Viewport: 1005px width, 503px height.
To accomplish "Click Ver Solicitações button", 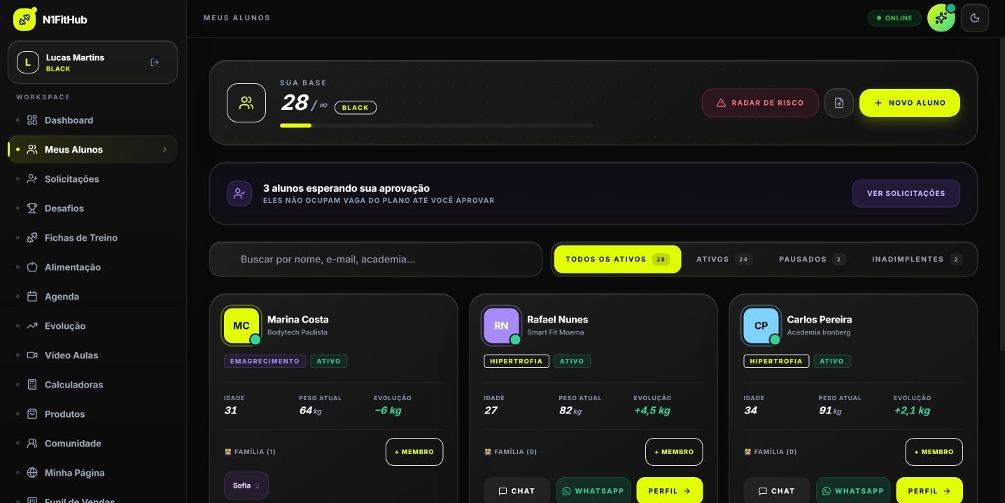I will coord(906,194).
